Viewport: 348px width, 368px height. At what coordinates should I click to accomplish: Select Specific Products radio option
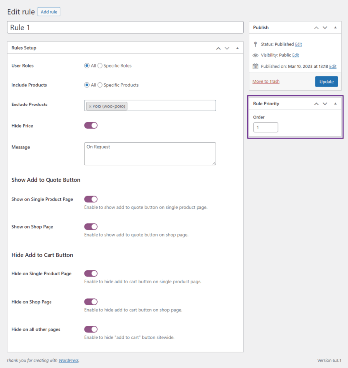[100, 85]
